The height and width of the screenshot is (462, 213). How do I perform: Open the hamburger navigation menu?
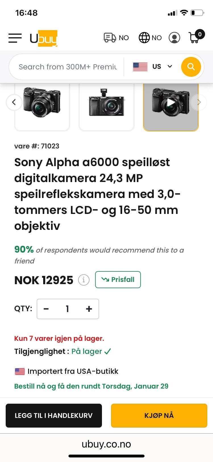tap(15, 38)
